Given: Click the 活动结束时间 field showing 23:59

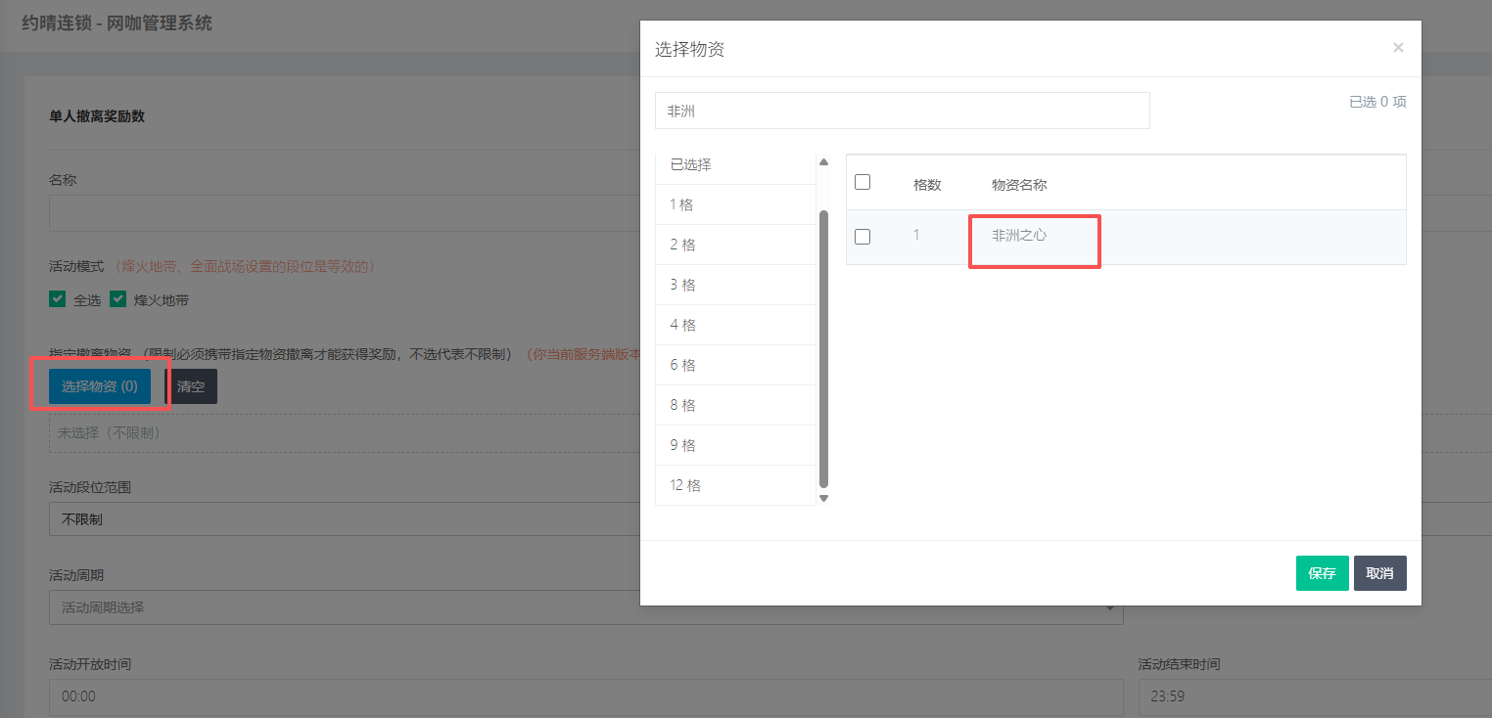Looking at the screenshot, I should click(1314, 697).
